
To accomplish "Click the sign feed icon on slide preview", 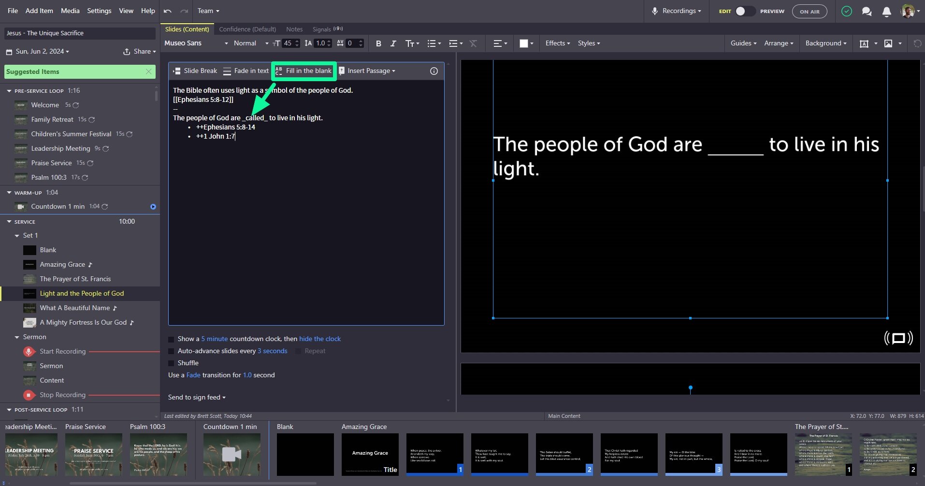I will 898,338.
